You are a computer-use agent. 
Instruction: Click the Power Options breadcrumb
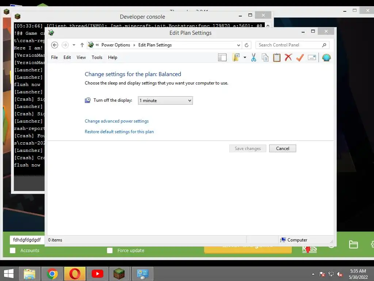pyautogui.click(x=116, y=45)
